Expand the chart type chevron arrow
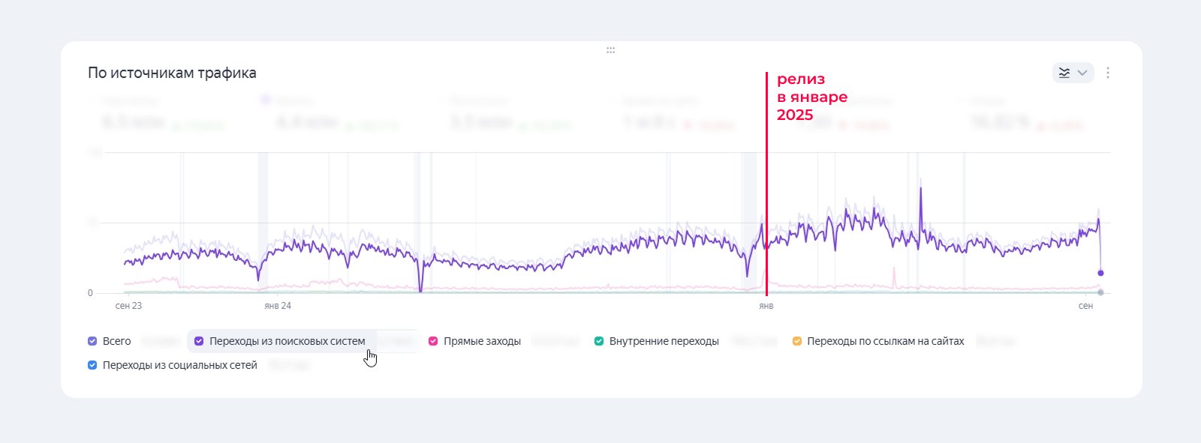The width and height of the screenshot is (1201, 443). click(1082, 73)
